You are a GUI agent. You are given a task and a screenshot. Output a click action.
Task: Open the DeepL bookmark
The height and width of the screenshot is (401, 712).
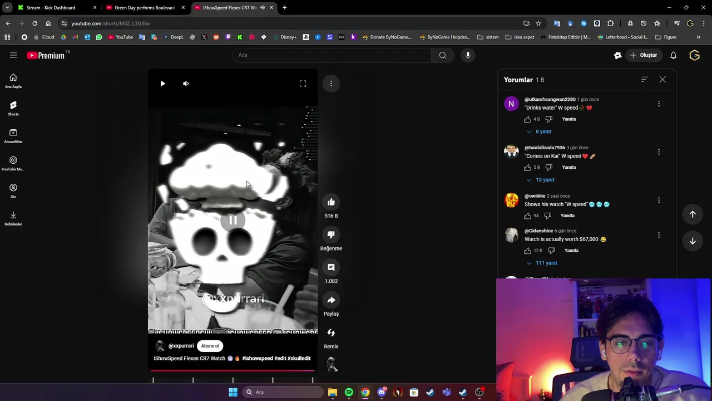tap(173, 37)
